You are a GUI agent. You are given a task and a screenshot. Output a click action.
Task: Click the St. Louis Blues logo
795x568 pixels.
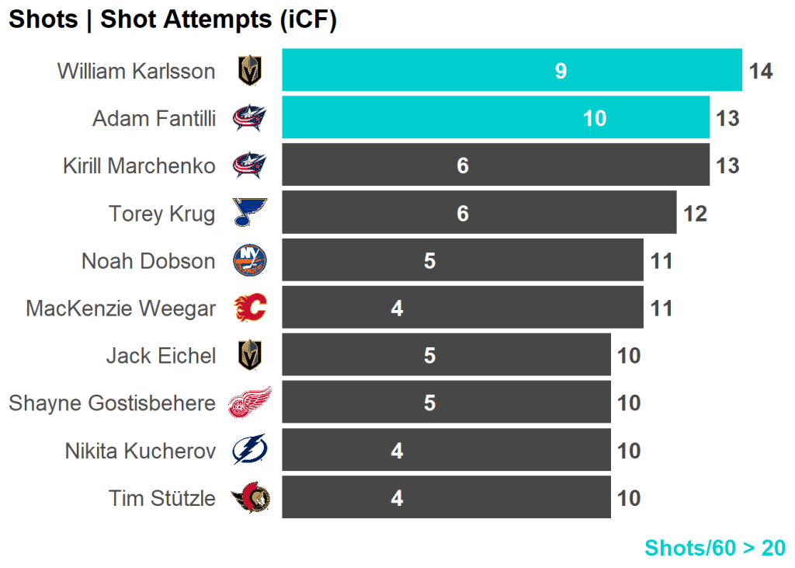click(250, 213)
